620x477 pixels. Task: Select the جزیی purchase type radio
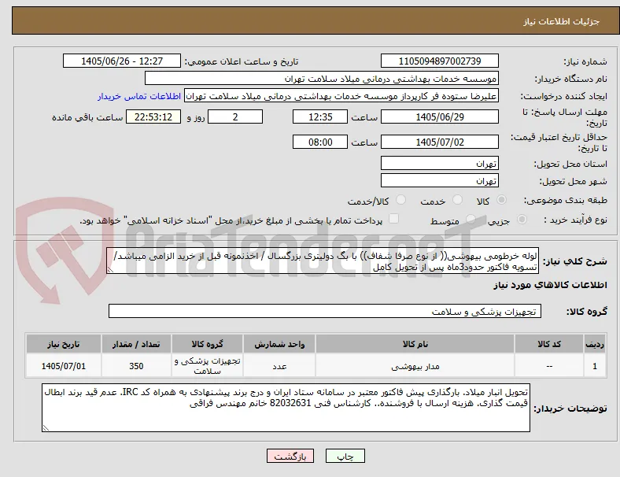522,220
